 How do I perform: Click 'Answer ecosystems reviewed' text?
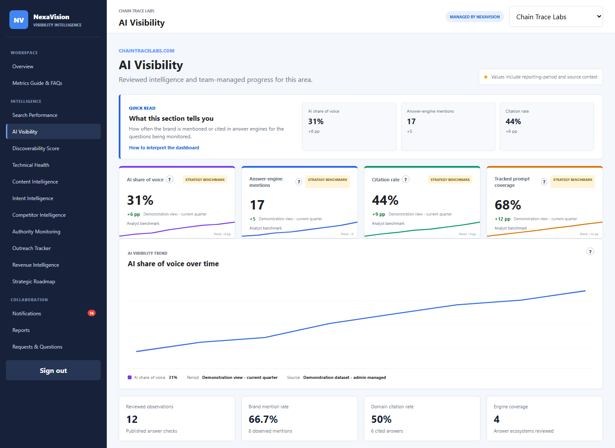click(524, 431)
